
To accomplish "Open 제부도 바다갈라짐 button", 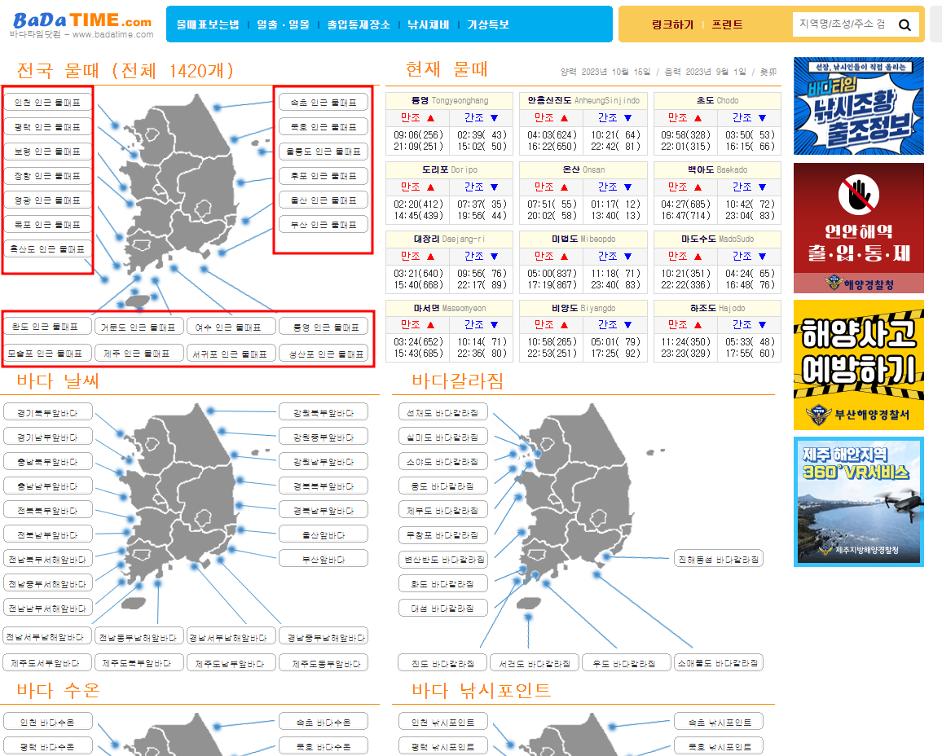I will coord(442,511).
